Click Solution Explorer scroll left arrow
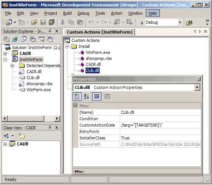The width and height of the screenshot is (212, 185). [5, 119]
